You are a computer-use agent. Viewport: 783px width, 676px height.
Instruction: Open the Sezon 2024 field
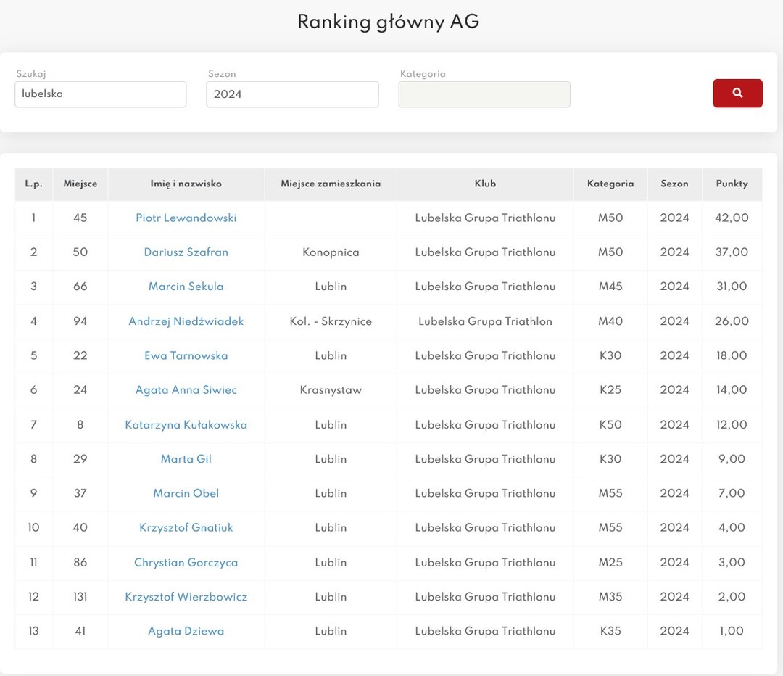point(292,94)
